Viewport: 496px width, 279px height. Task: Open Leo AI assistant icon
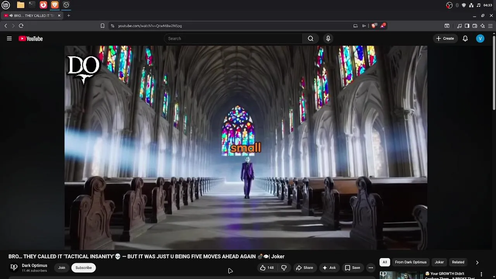(482, 26)
